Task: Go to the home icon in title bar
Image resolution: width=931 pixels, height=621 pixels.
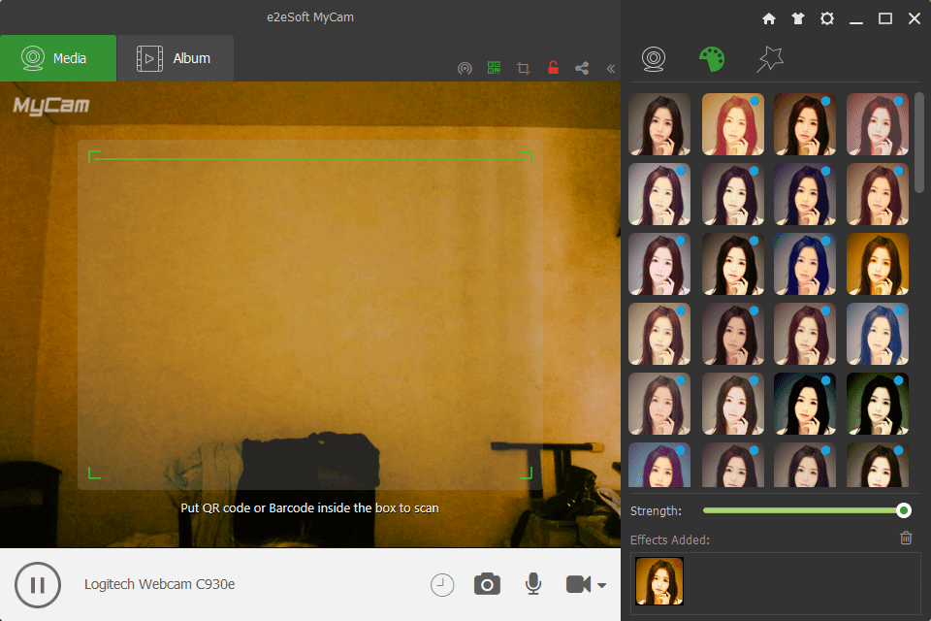Action: (769, 19)
